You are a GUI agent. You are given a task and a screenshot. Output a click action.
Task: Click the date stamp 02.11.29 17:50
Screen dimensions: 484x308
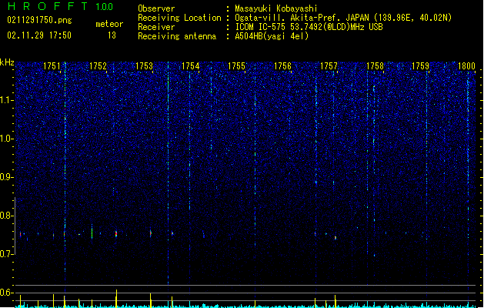(39, 35)
